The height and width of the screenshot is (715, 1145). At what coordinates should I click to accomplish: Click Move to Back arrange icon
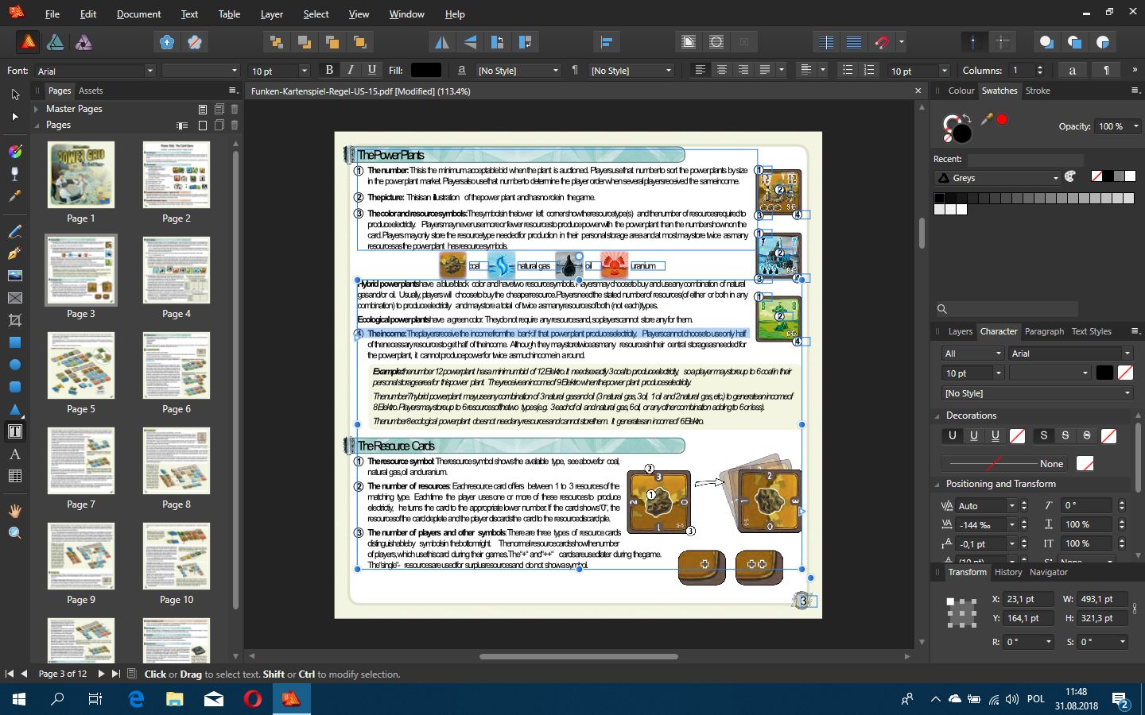point(276,42)
